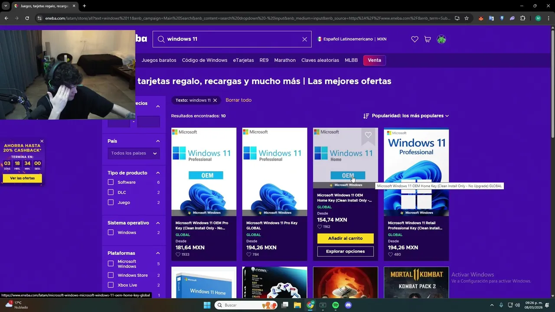Open the eTarjetas nav item
Viewport: 555px width, 312px height.
coord(243,60)
